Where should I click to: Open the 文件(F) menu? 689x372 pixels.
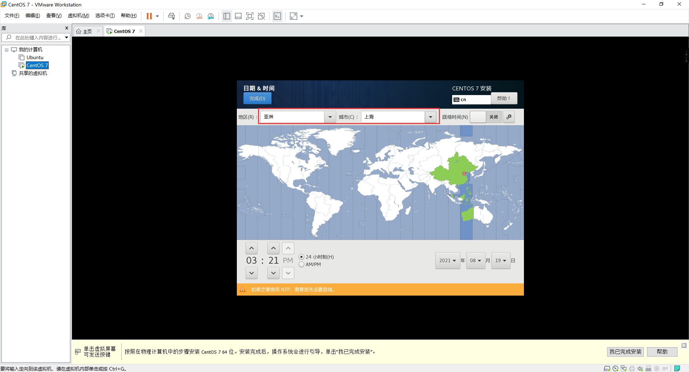point(12,15)
